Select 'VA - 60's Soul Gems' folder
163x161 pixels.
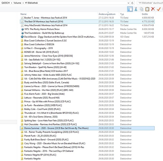click(x=41, y=117)
